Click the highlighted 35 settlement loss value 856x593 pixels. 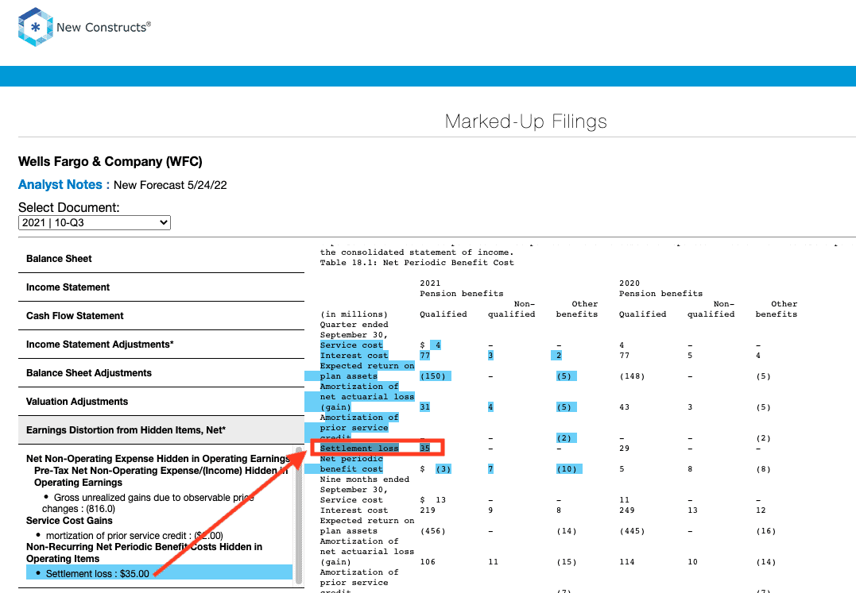424,448
